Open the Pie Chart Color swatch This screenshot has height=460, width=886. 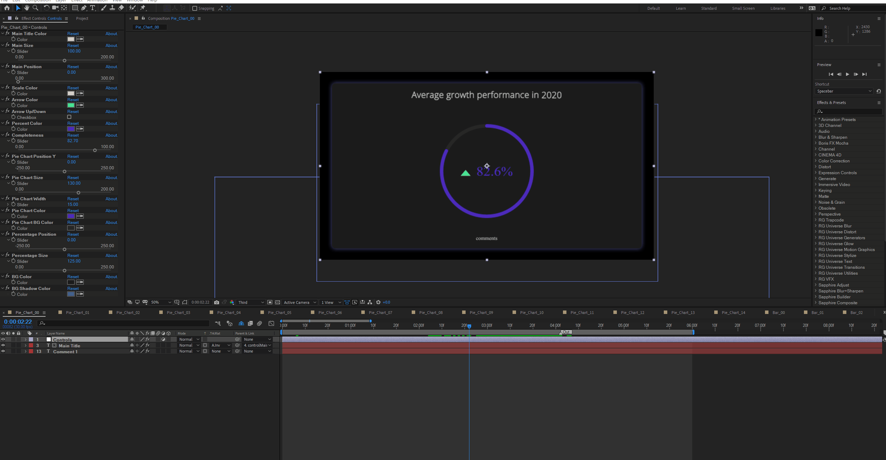(71, 216)
